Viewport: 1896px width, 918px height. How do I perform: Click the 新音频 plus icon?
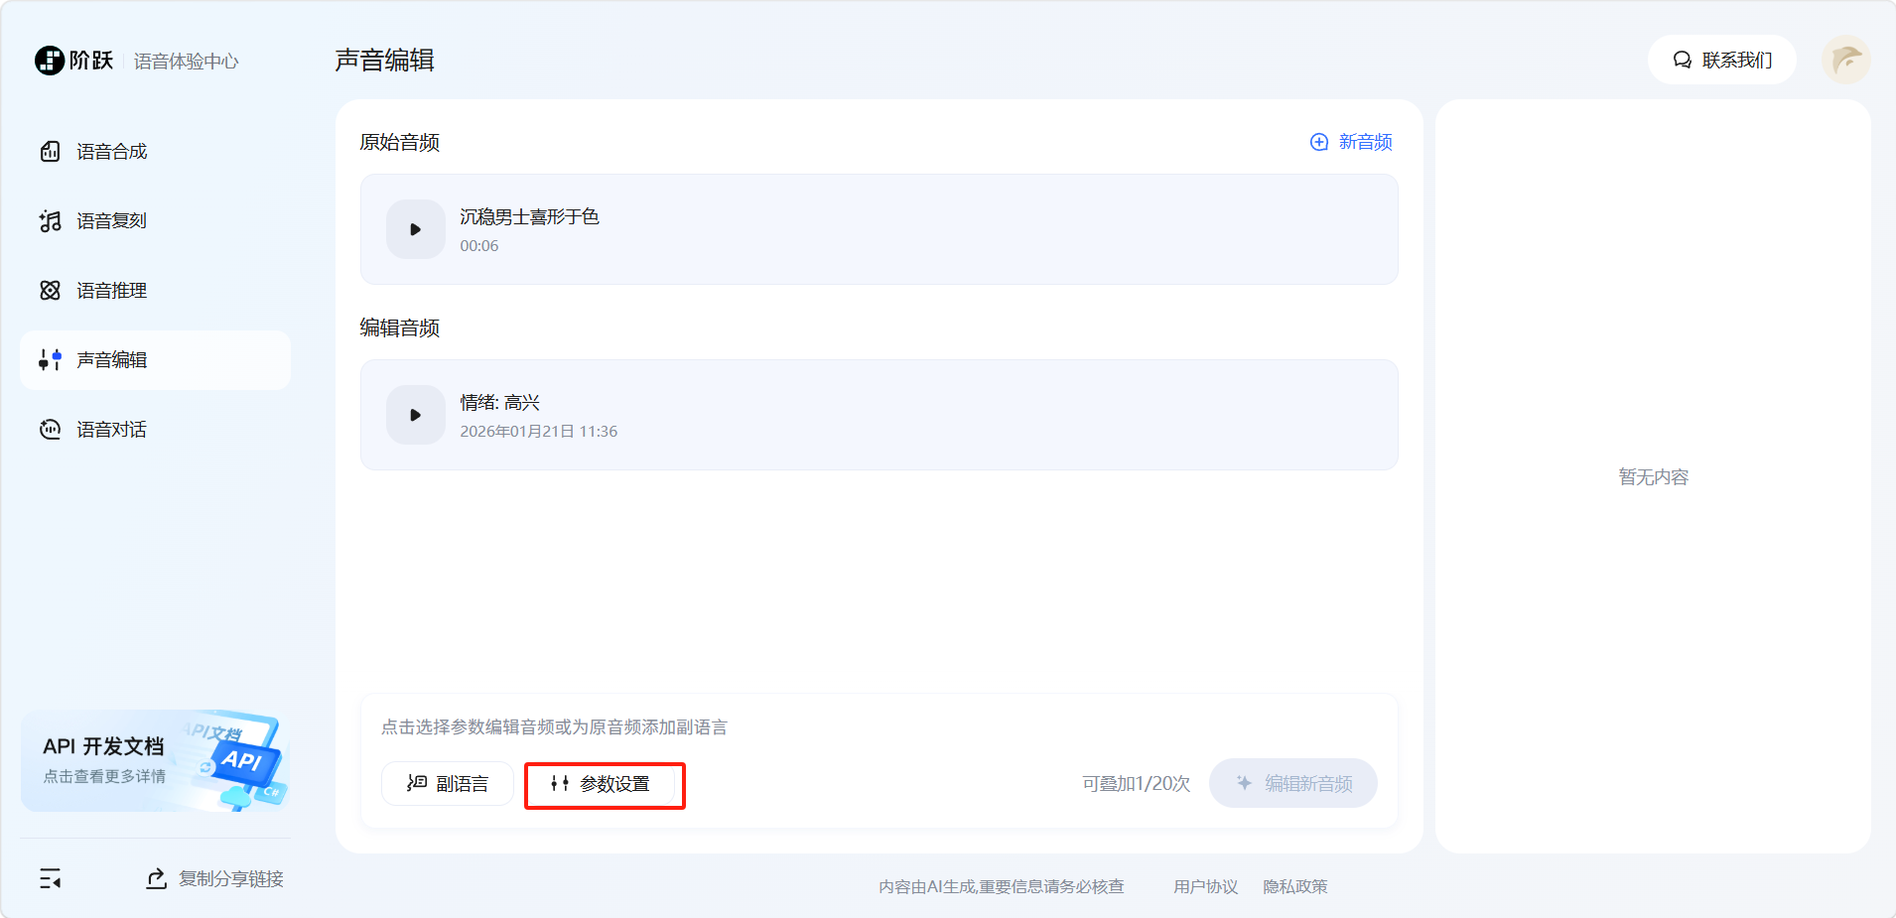click(x=1318, y=142)
